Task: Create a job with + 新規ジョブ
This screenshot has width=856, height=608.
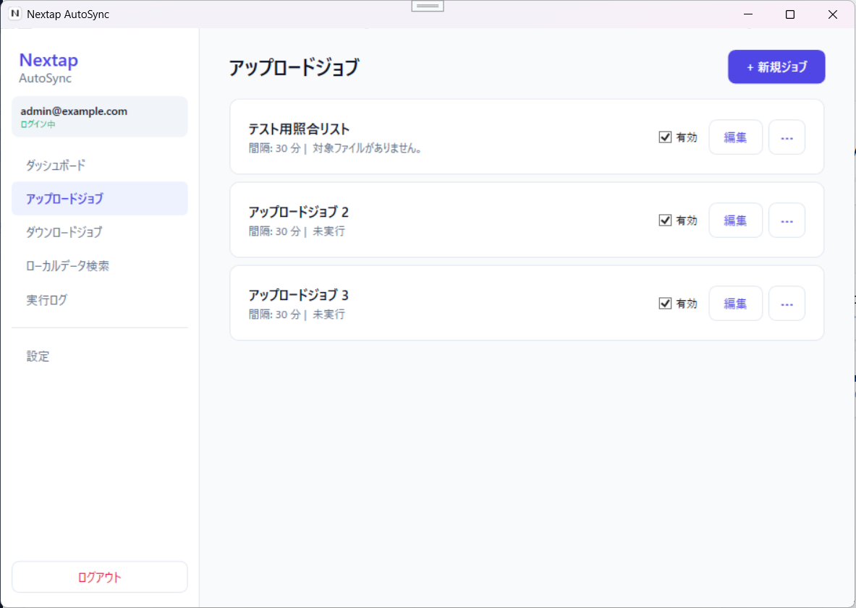Action: pos(776,67)
